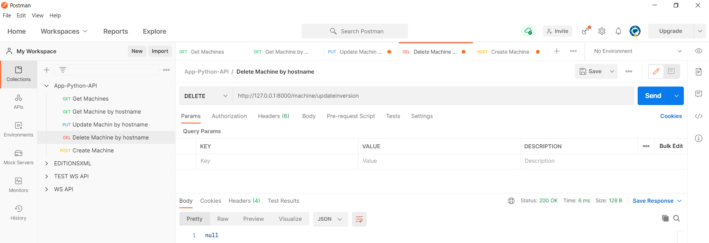Click the Search Postman field
This screenshot has height=243, width=709.
click(355, 31)
